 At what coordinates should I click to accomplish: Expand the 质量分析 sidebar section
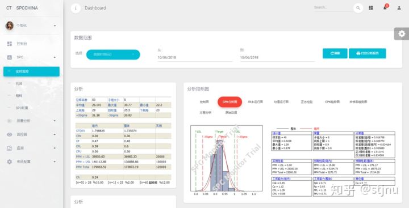(31, 121)
